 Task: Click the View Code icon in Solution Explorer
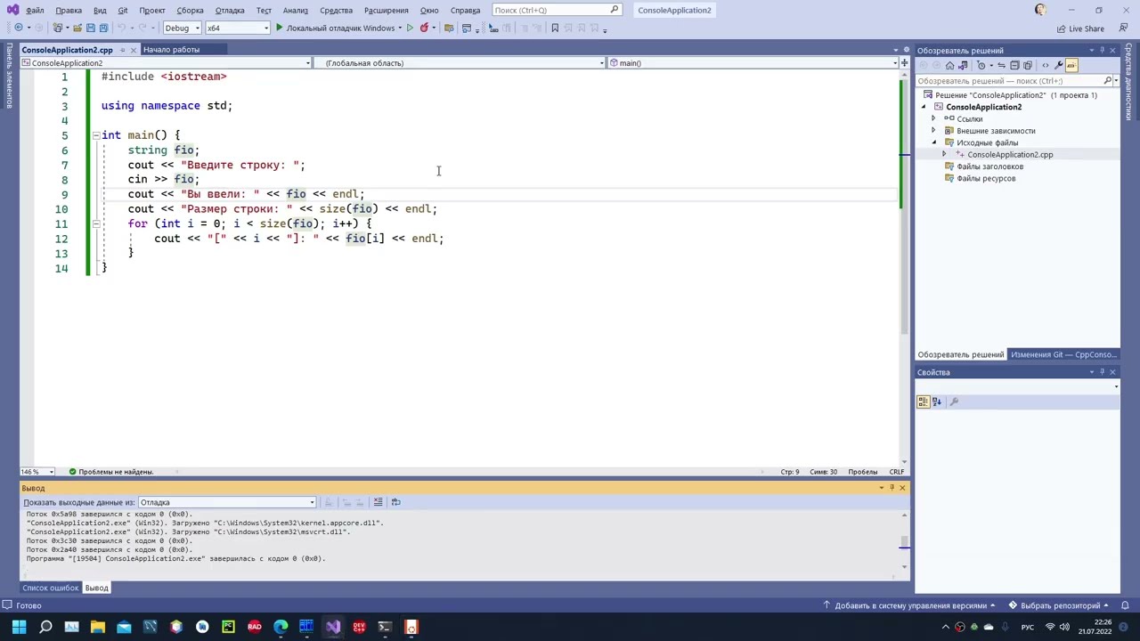click(1046, 65)
